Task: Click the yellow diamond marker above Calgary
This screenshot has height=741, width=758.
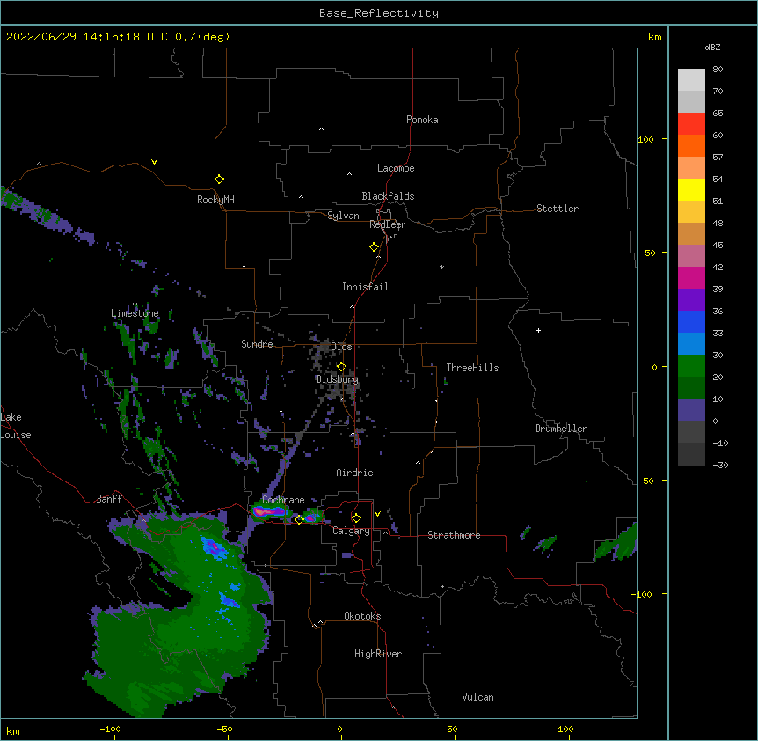Action: click(356, 518)
